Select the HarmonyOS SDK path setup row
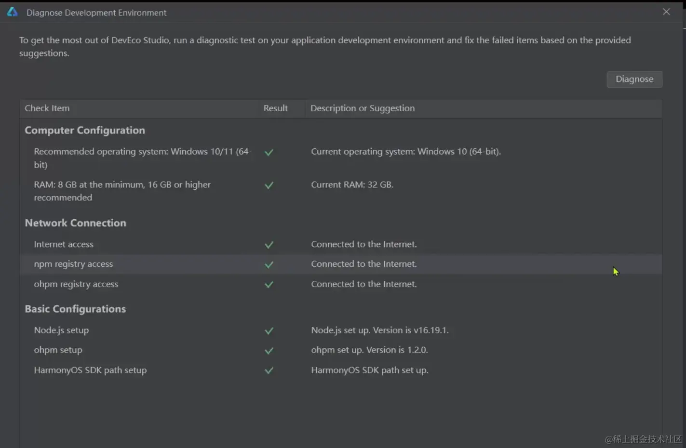The height and width of the screenshot is (448, 686). coord(90,370)
